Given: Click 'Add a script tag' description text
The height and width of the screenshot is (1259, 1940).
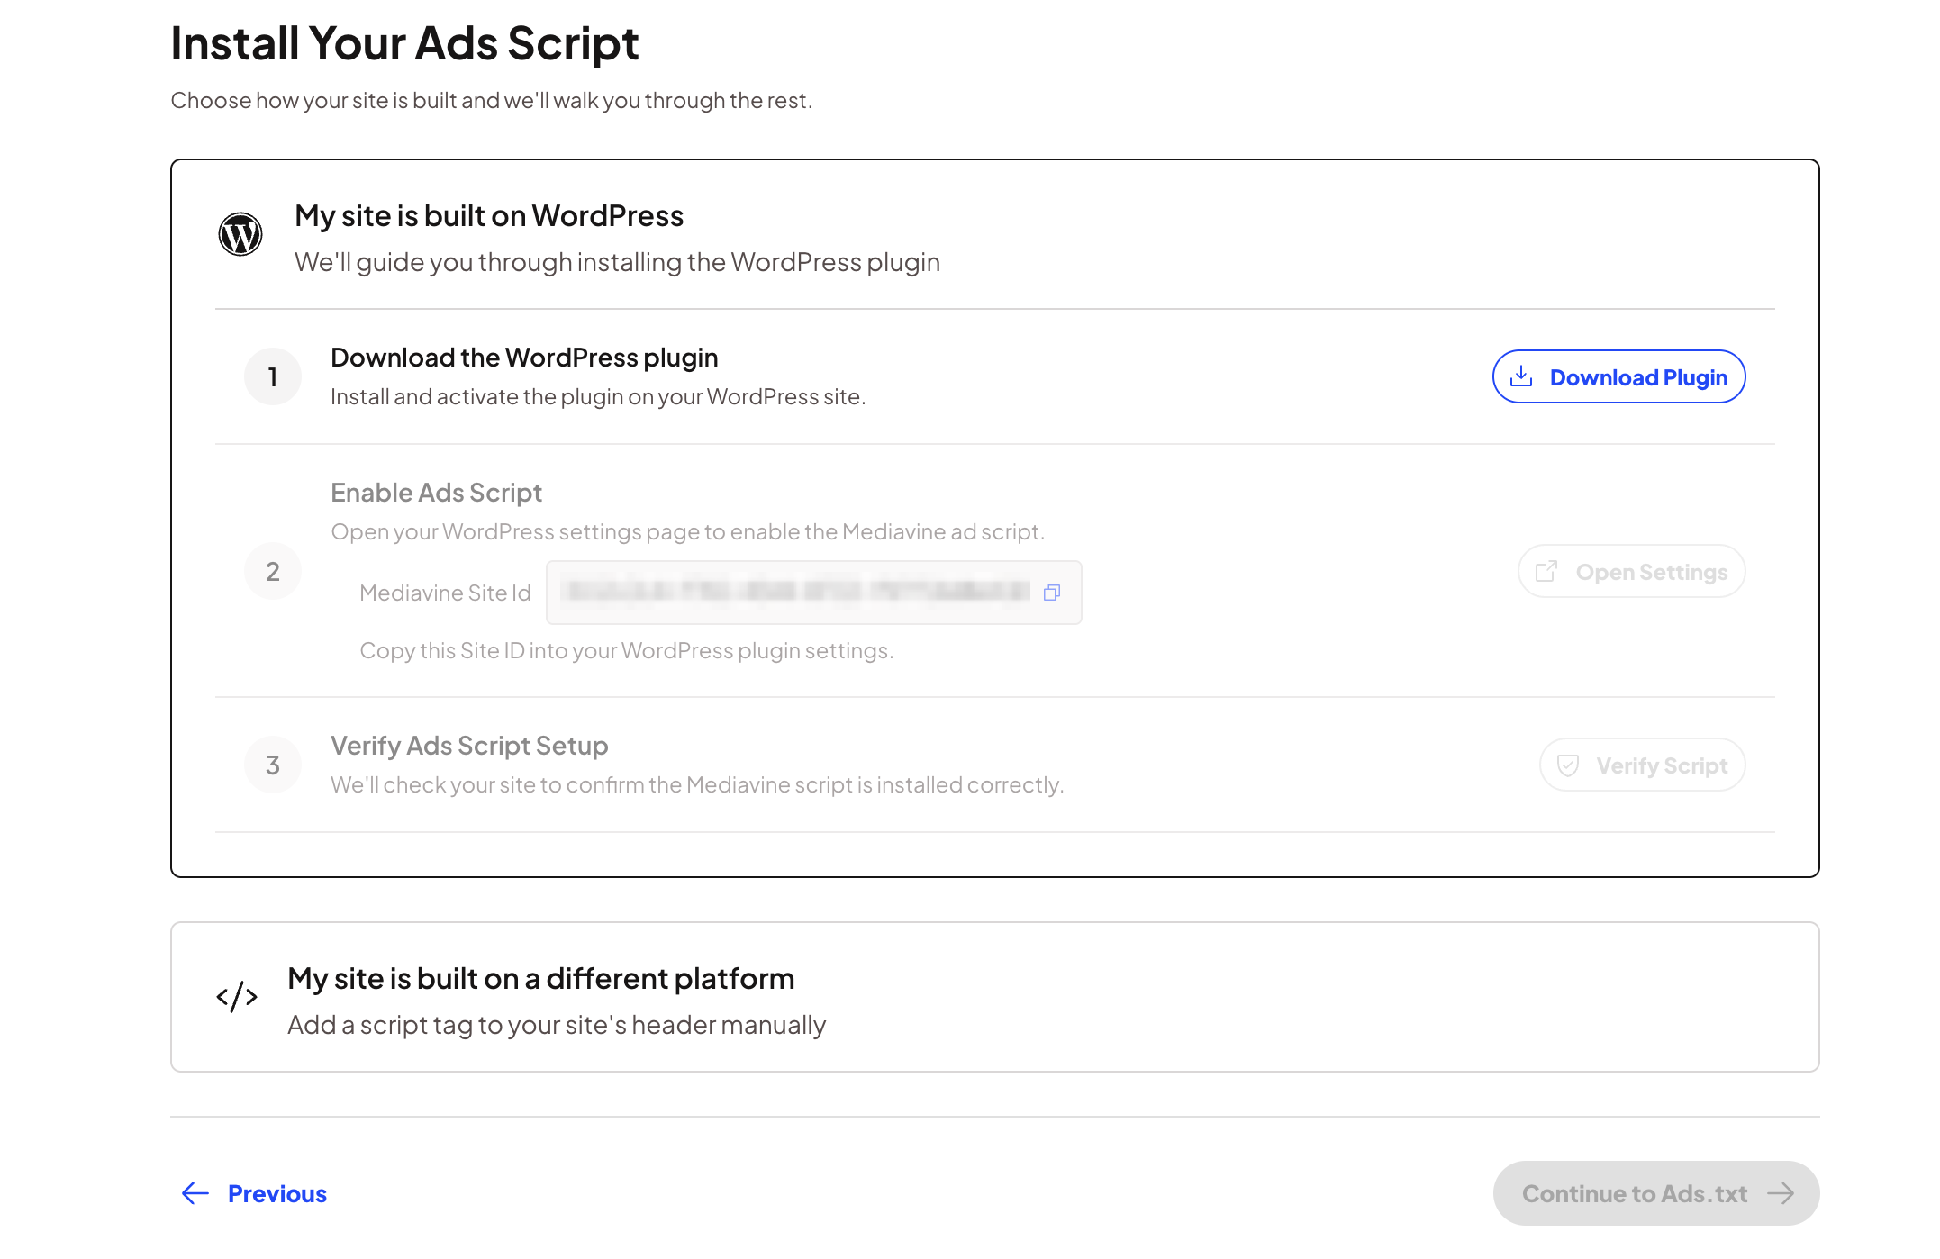Looking at the screenshot, I should click(x=557, y=1025).
